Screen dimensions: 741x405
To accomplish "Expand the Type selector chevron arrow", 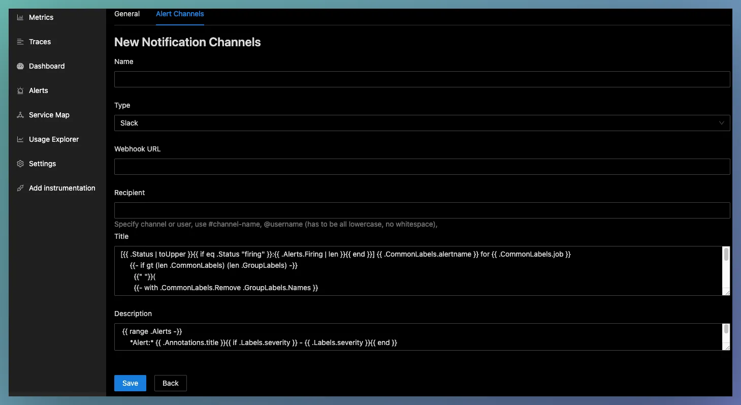I will (722, 123).
